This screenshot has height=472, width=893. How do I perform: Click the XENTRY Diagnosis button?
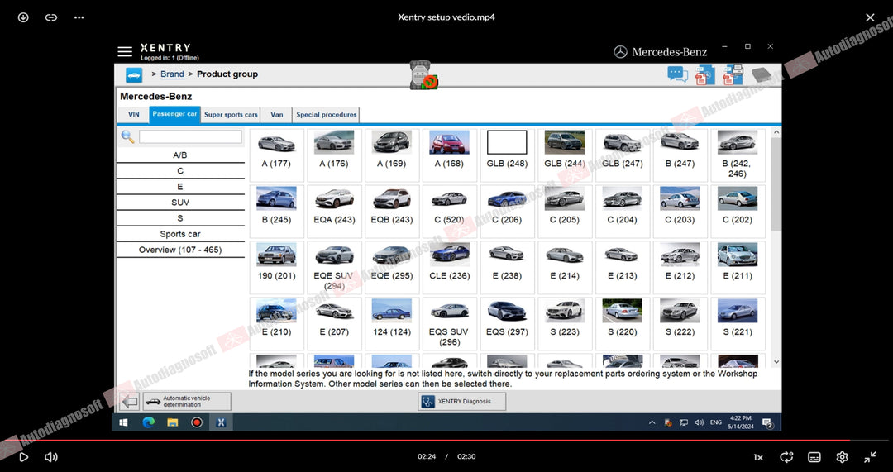point(462,402)
